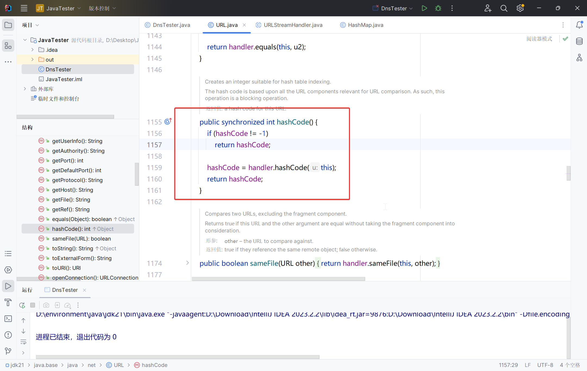Click the editor horizontal scrollbar
This screenshot has width=587, height=371.
click(x=278, y=279)
